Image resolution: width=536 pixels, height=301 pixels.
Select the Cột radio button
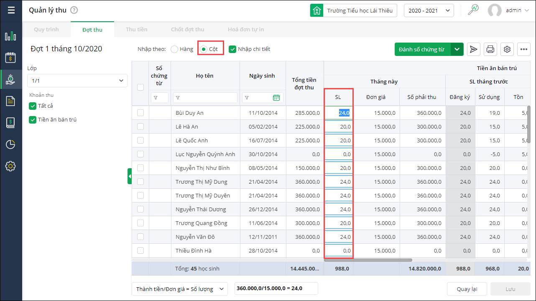pos(203,49)
